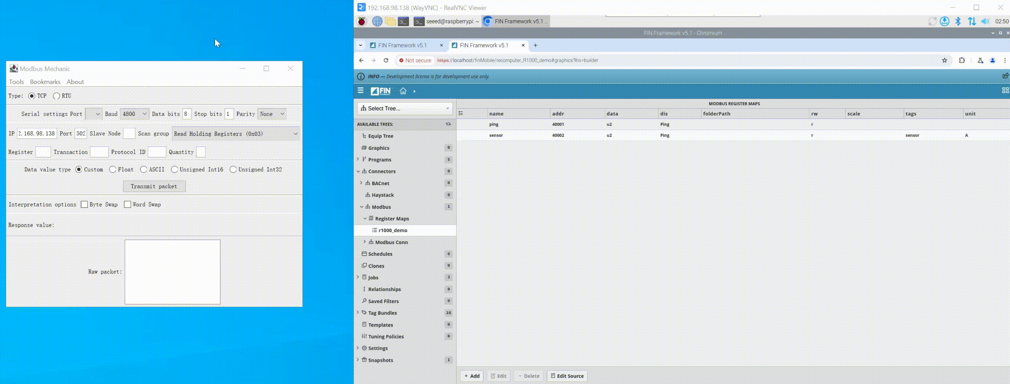Switch to the first FIN Framework tab
Viewport: 1010px width, 384px height.
402,45
